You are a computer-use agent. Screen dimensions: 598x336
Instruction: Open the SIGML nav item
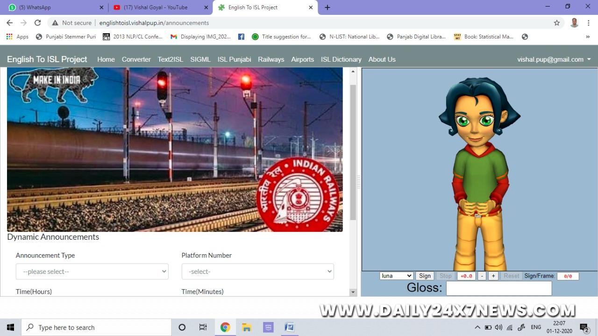pyautogui.click(x=200, y=59)
